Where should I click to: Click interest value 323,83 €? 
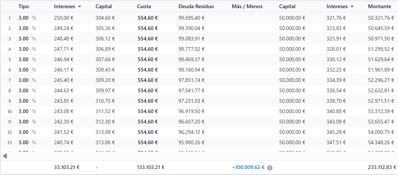click(336, 28)
